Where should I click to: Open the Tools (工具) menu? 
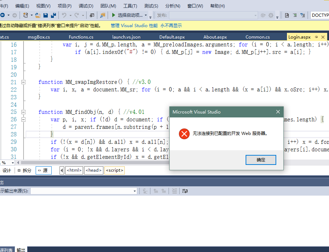pyautogui.click(x=130, y=6)
